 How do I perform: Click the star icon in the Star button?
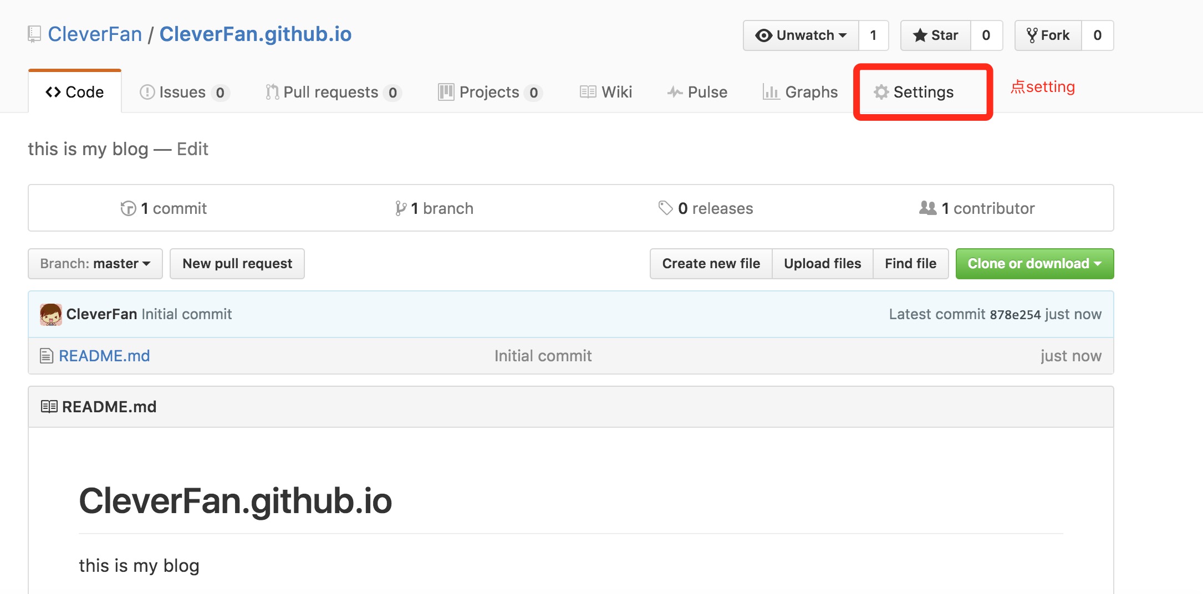[920, 35]
